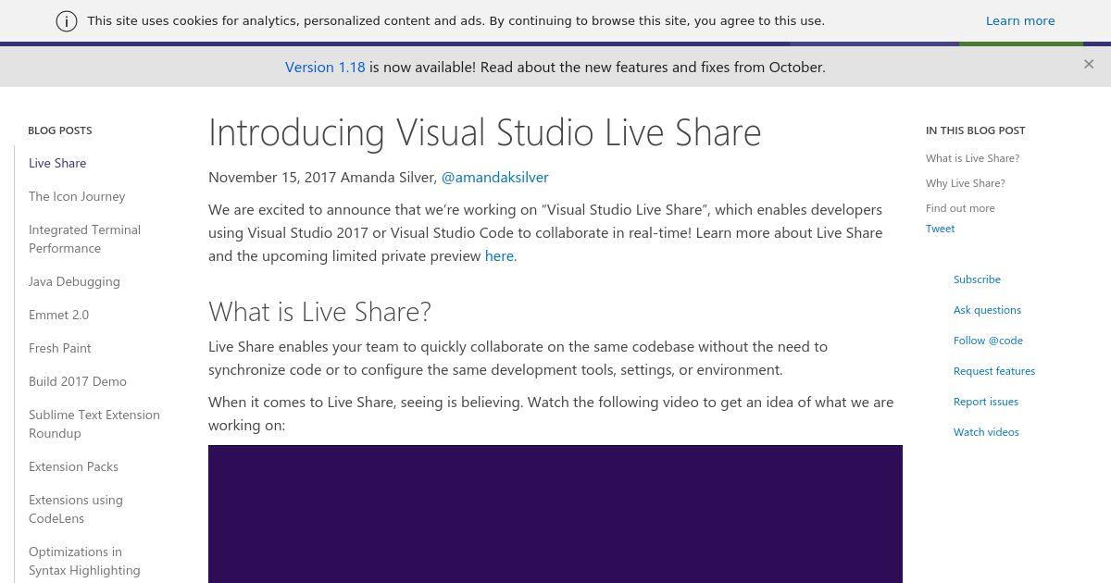This screenshot has width=1111, height=583.
Task: Click the BLOG POSTS sidebar heading
Action: [60, 130]
